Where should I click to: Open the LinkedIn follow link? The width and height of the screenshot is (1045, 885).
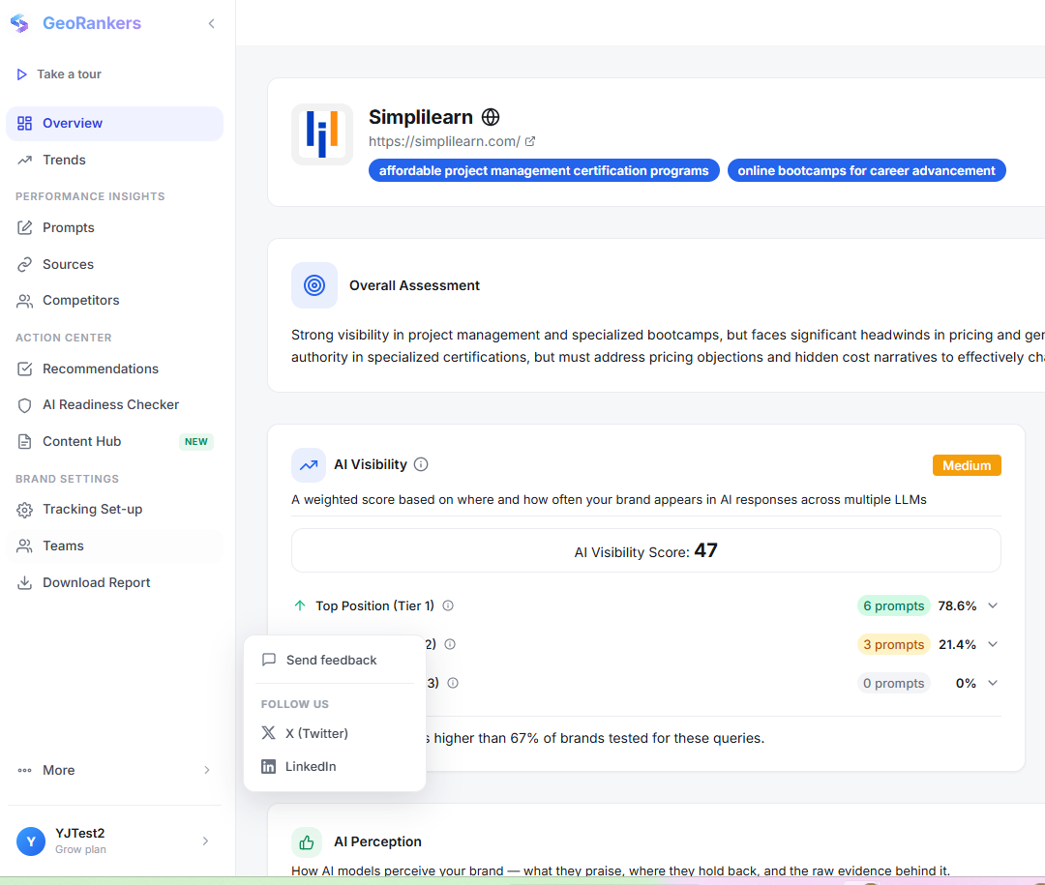point(335,766)
